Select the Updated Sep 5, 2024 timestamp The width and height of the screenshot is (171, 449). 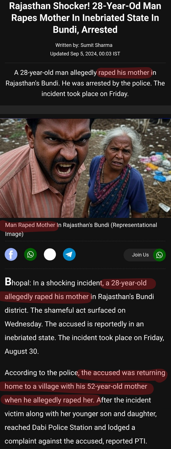tap(85, 54)
